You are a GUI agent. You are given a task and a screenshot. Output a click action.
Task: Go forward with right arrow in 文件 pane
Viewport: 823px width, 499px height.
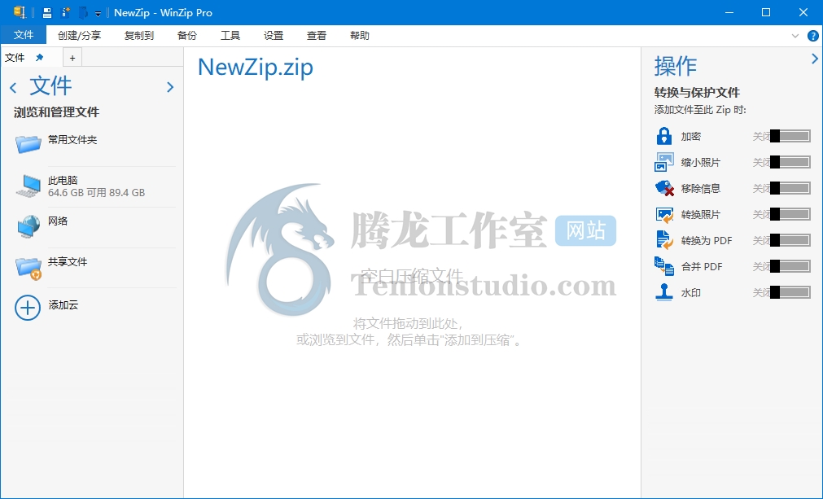[x=170, y=87]
